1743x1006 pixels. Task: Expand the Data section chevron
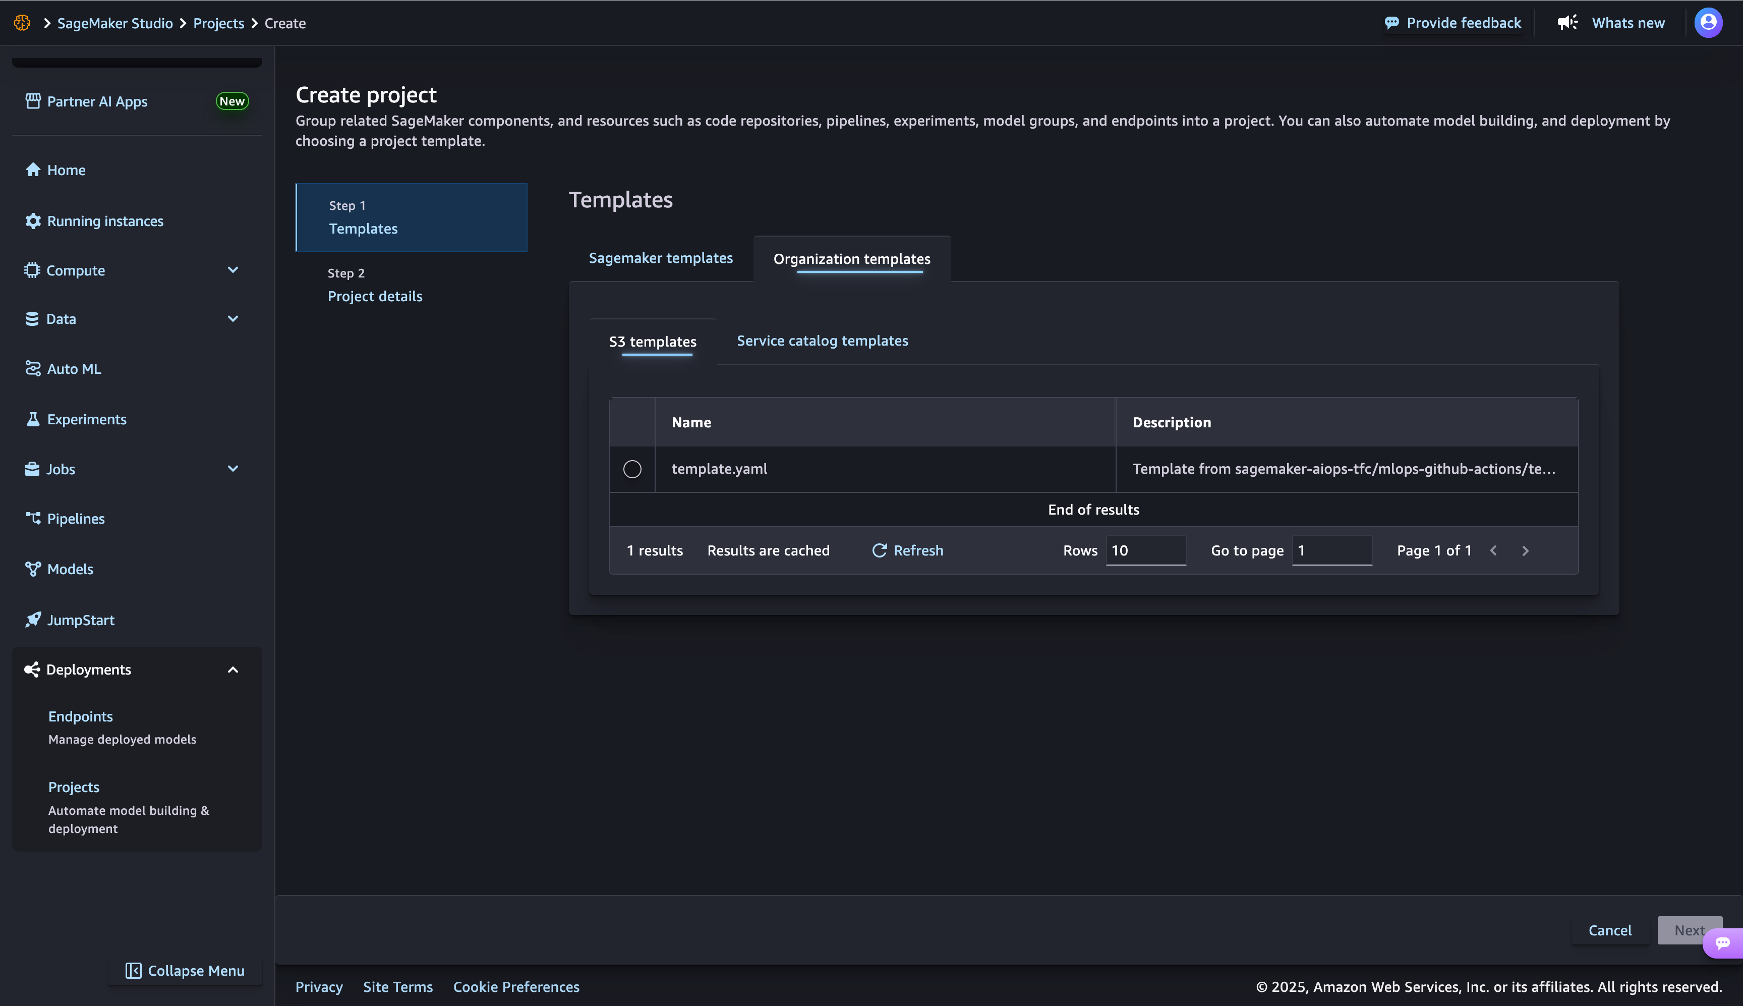(x=233, y=318)
